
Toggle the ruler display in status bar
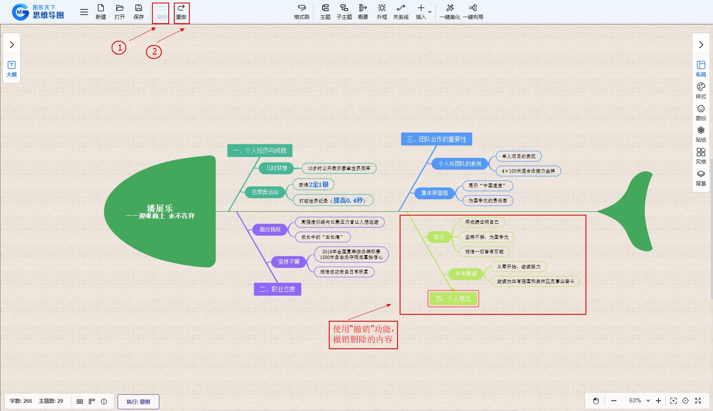(92, 401)
